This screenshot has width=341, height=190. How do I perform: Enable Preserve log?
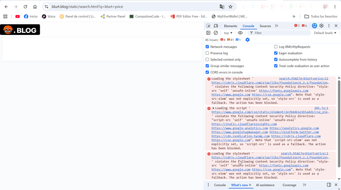click(207, 53)
